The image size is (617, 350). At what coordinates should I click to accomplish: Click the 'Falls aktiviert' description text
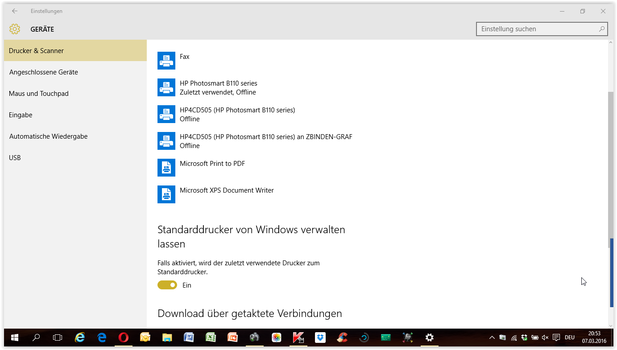coord(239,267)
